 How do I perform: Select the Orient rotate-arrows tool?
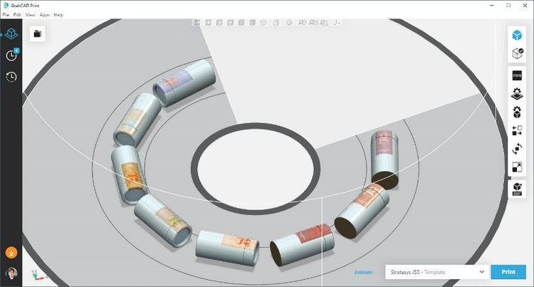[517, 149]
